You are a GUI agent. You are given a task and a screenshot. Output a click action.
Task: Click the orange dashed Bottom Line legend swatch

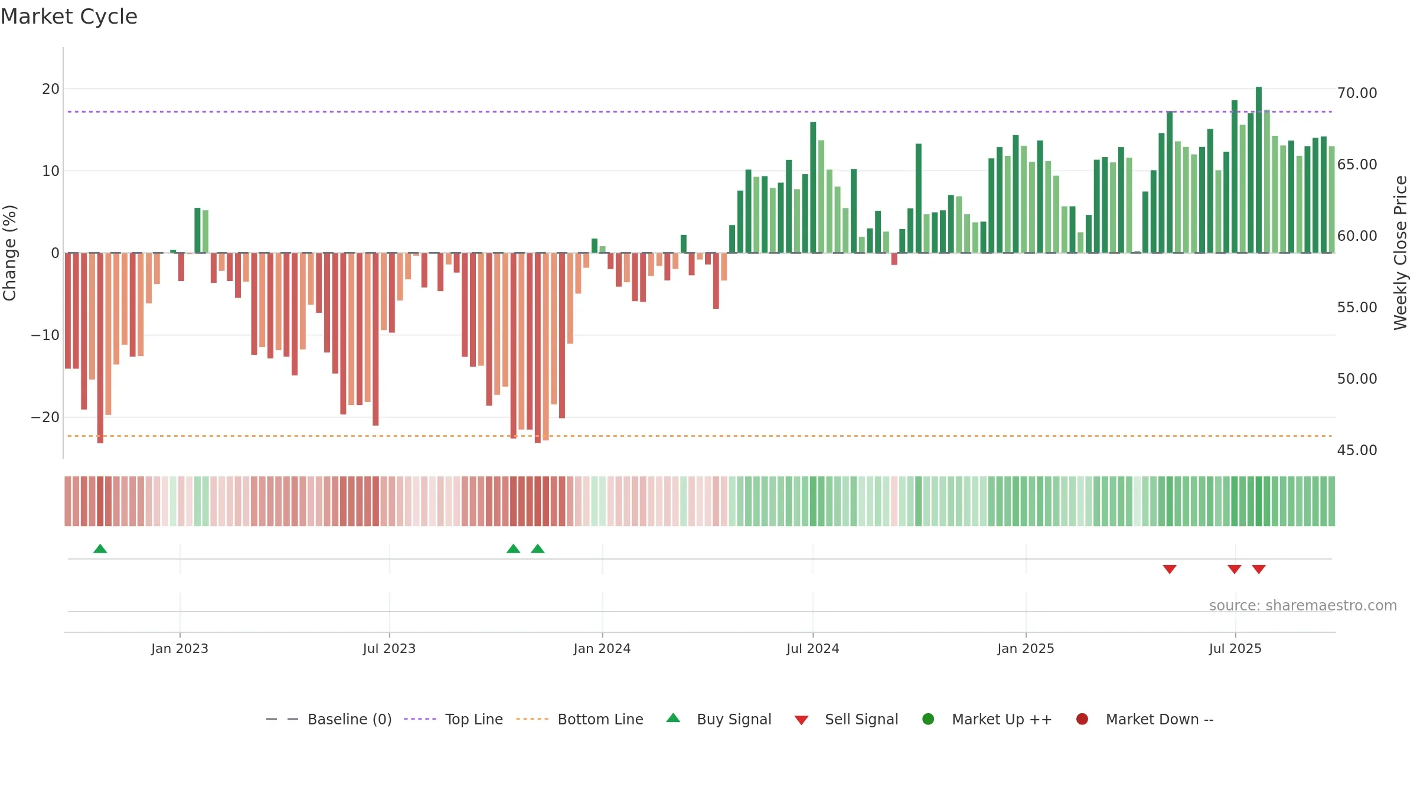point(532,719)
